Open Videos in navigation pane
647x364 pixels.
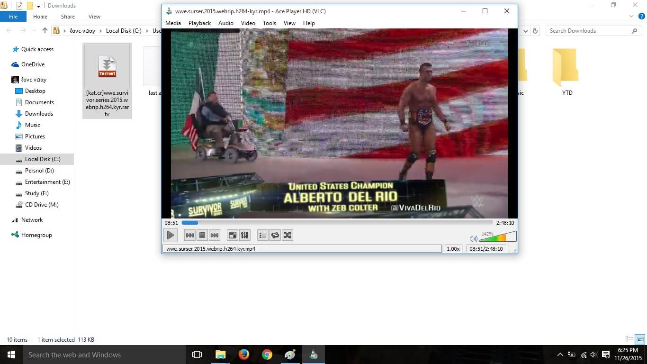point(33,148)
